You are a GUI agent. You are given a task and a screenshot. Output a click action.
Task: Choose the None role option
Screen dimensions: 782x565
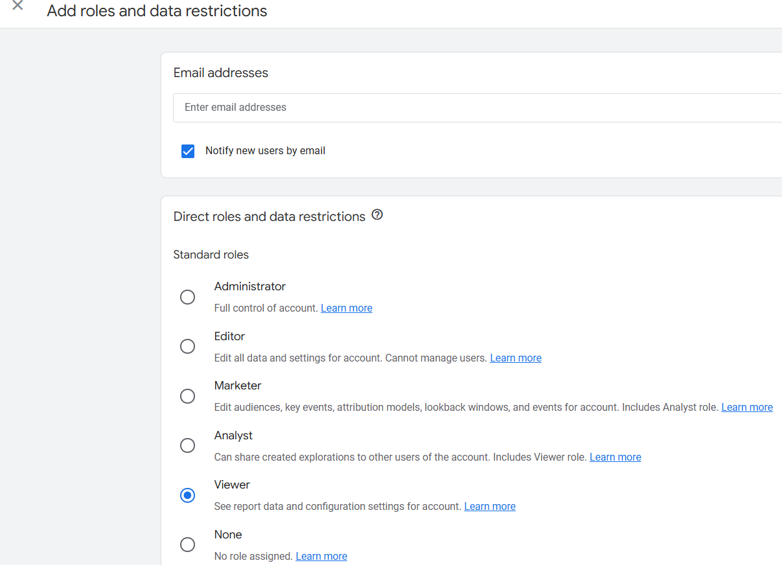coord(187,544)
